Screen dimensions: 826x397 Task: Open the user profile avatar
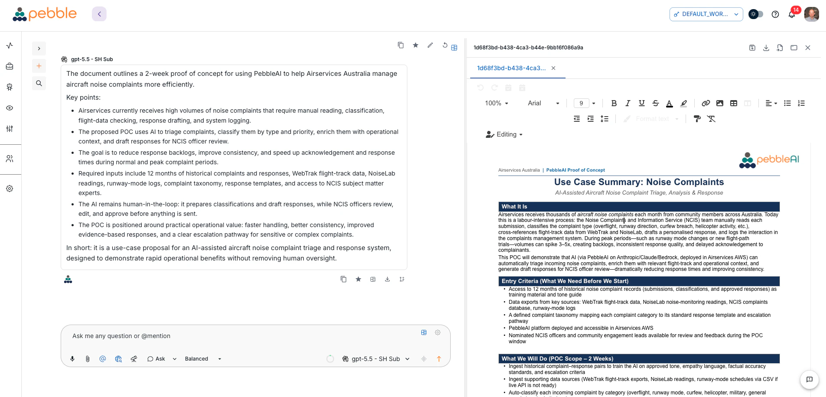(x=811, y=14)
